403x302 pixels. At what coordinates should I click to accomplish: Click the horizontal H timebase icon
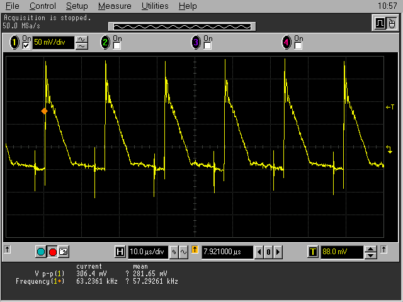click(x=120, y=252)
